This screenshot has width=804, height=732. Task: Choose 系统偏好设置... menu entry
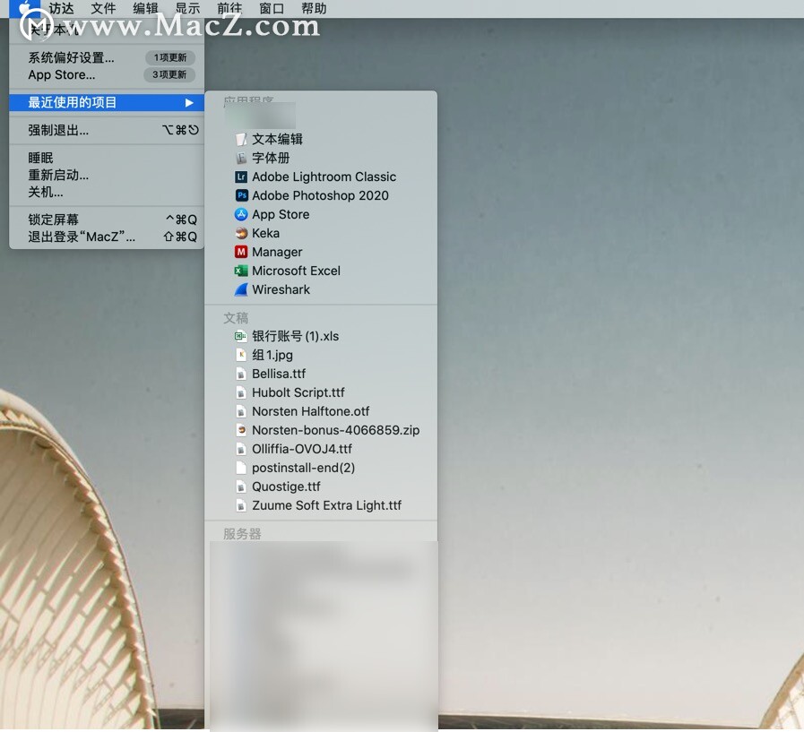tap(107, 57)
